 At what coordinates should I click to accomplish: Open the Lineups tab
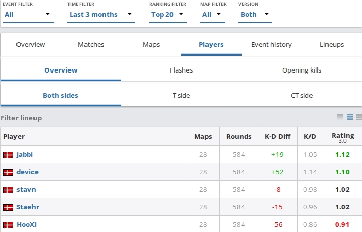(332, 45)
